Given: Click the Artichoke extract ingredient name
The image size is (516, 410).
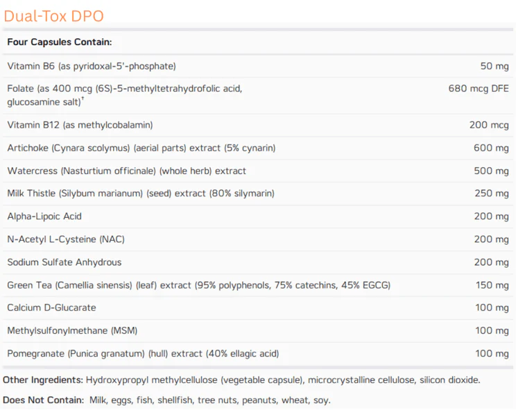Looking at the screenshot, I should [141, 148].
